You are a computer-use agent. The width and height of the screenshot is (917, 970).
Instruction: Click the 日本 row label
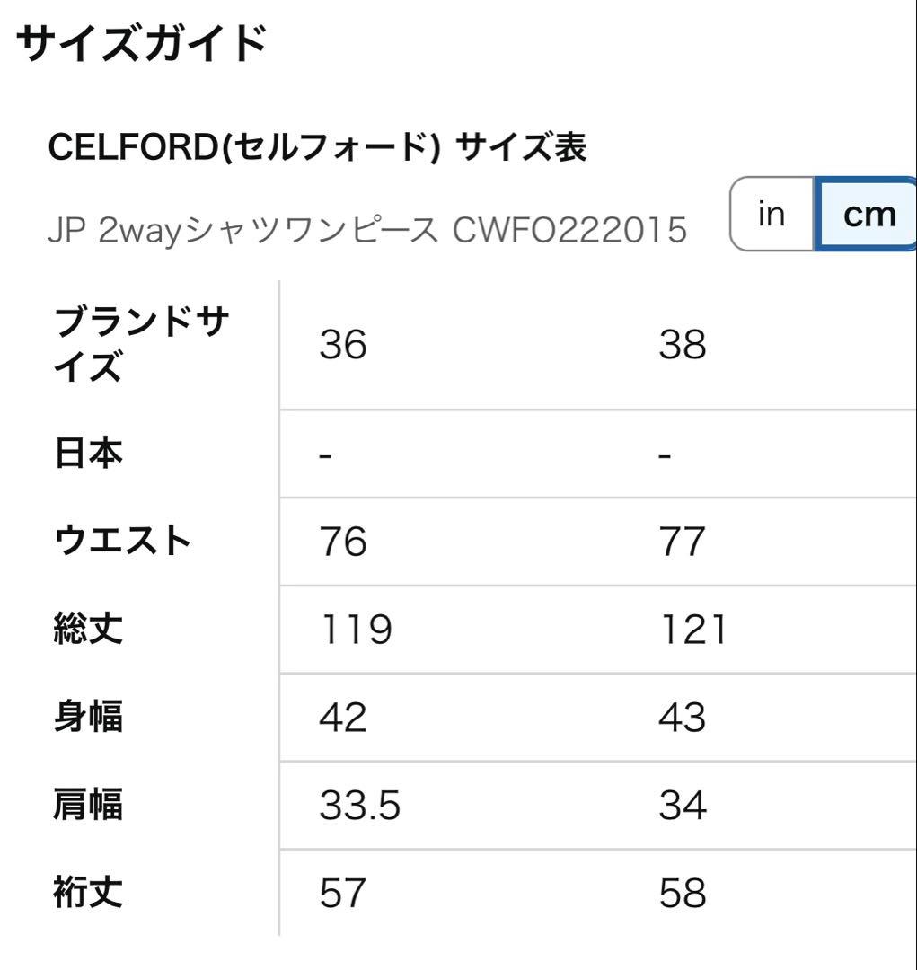85,454
